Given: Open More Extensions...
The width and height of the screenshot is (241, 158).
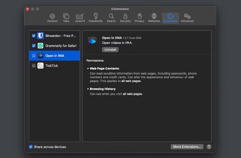Looking at the screenshot, I should pos(187,147).
